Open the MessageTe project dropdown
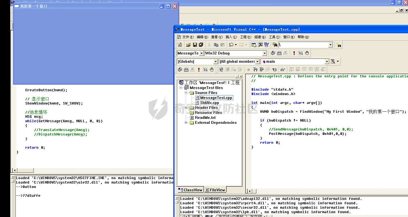The width and height of the screenshot is (408, 217). [201, 53]
